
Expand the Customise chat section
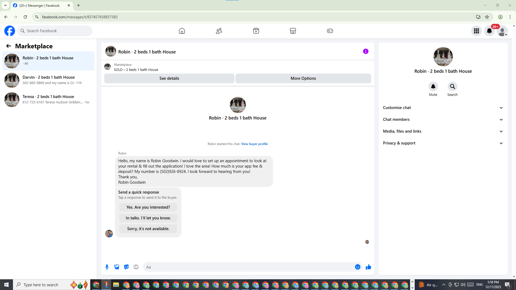click(443, 108)
